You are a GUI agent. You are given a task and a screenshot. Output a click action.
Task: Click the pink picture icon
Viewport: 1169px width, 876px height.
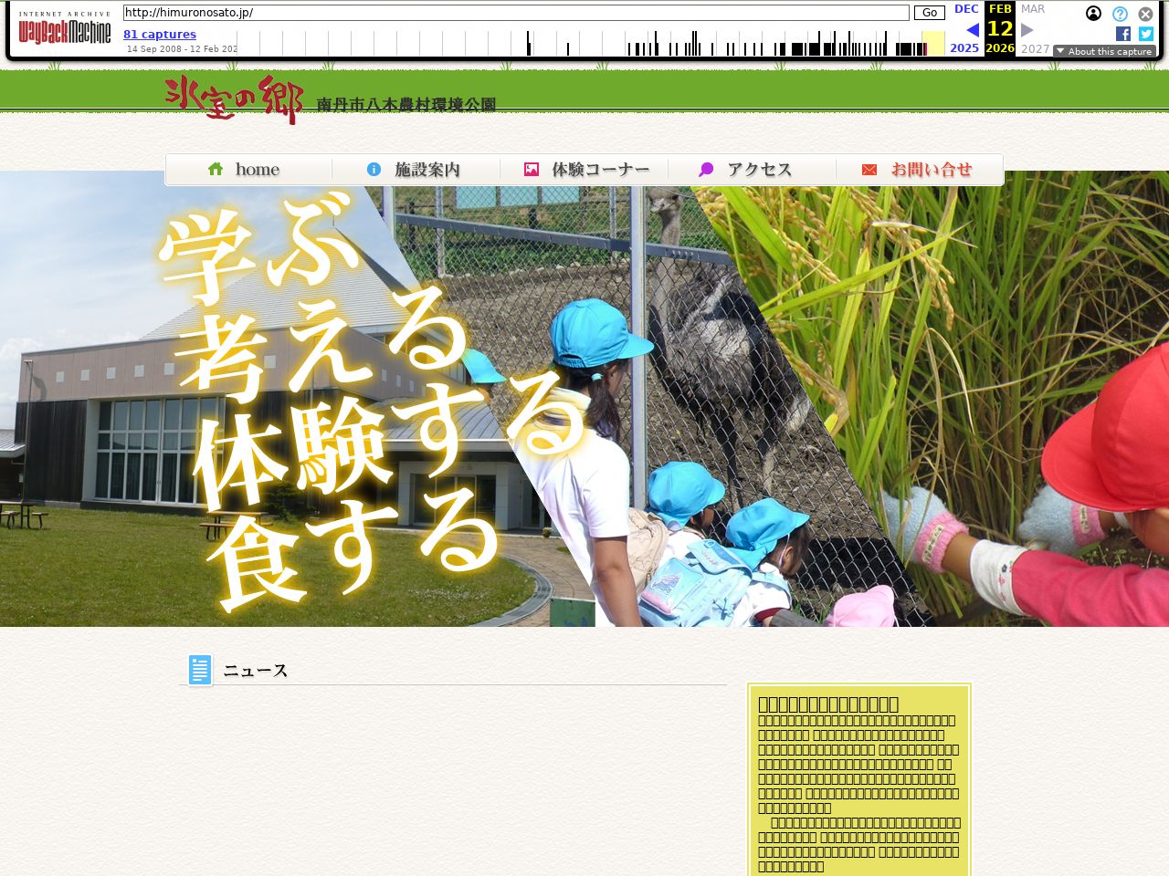(532, 169)
